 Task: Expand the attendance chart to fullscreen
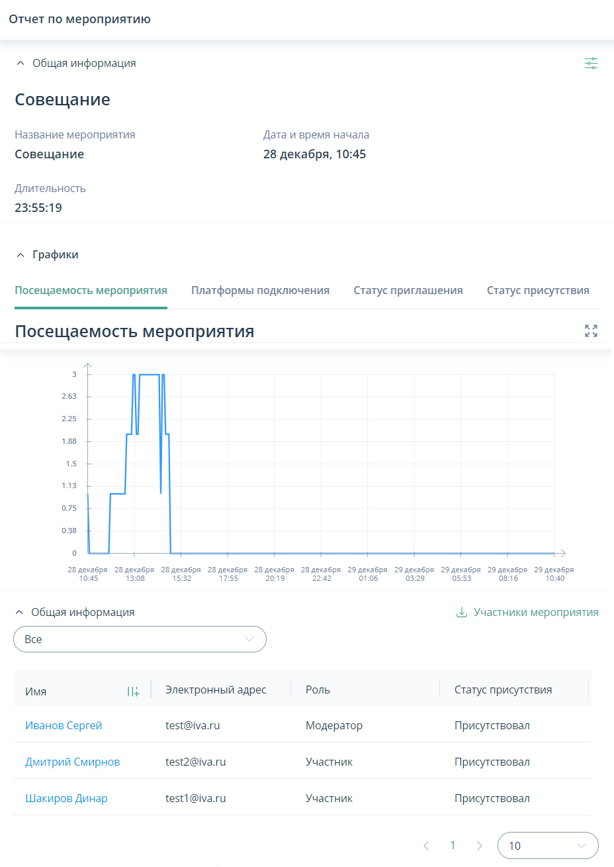click(x=591, y=330)
